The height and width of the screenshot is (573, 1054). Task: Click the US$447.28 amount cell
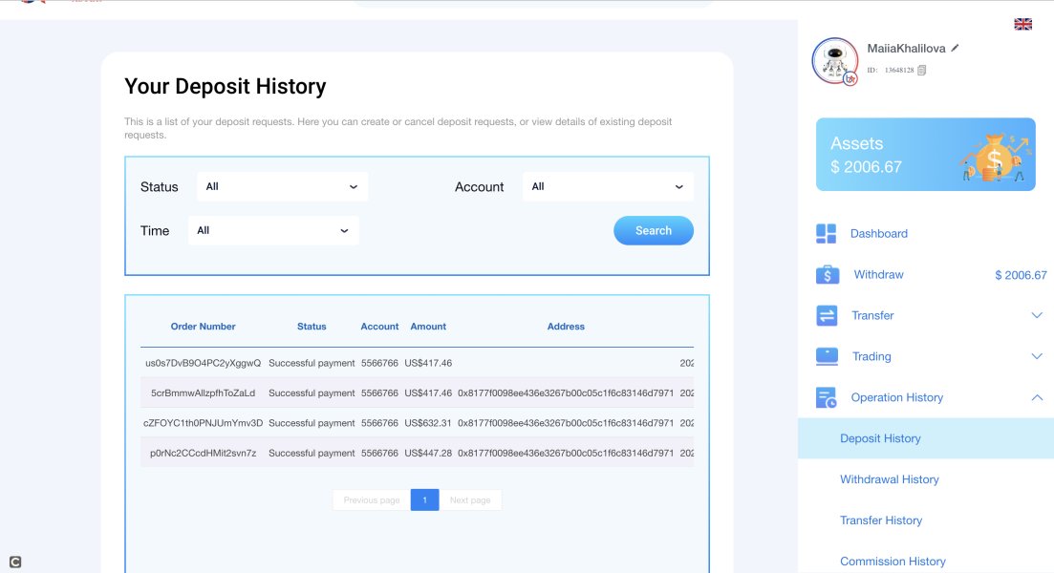[x=428, y=454]
